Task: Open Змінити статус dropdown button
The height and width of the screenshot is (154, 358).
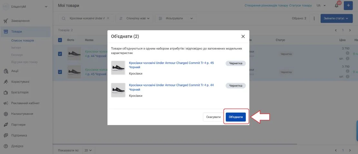Action: click(x=336, y=18)
